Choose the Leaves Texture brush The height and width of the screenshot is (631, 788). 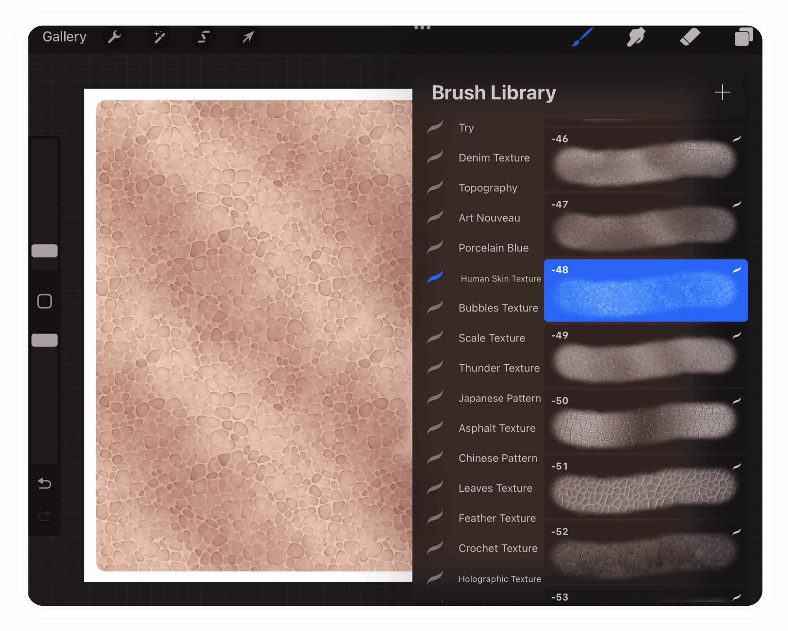point(495,488)
